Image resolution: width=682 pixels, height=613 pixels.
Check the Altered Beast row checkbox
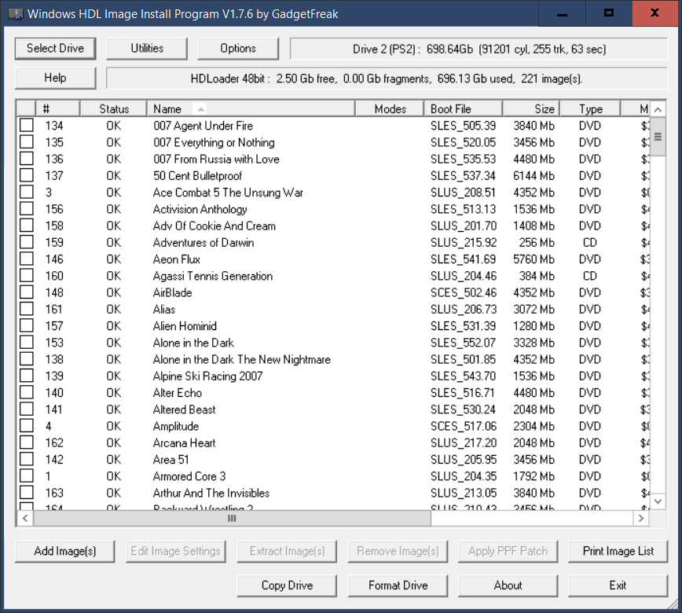point(27,409)
